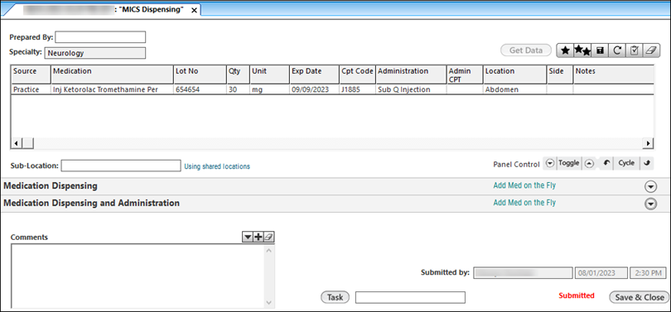Click the quantity 30 cell
Viewport: 671px width, 312px height.
(x=238, y=89)
